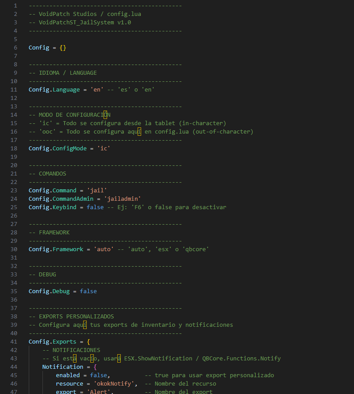The height and width of the screenshot is (394, 354).
Task: Click the 'FRAMEWORK' comment heading
Action: pos(49,233)
